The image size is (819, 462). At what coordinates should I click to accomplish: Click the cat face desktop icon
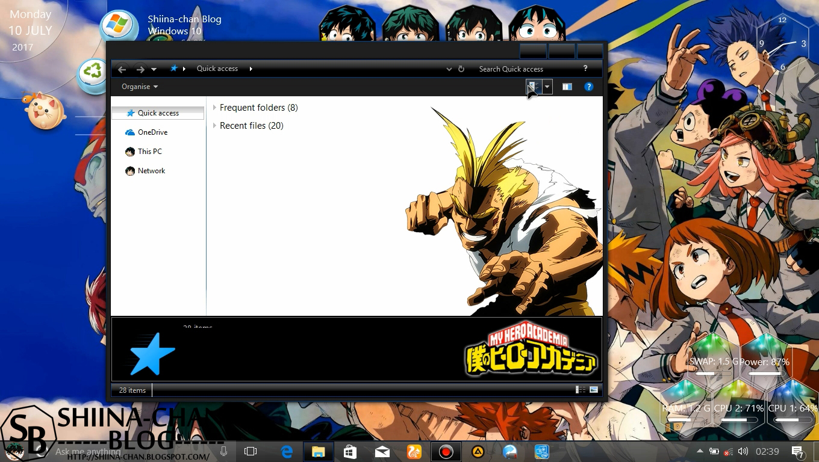point(45,111)
